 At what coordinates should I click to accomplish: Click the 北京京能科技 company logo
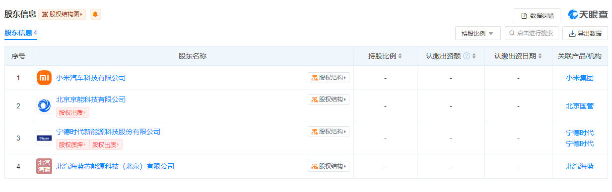click(x=44, y=105)
